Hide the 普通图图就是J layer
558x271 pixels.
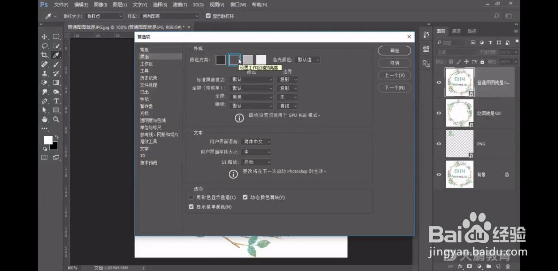click(x=439, y=83)
